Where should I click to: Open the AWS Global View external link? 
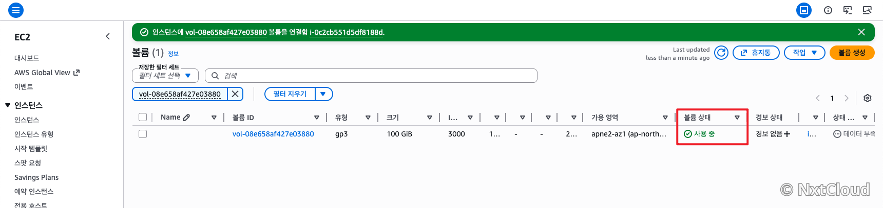(x=47, y=73)
